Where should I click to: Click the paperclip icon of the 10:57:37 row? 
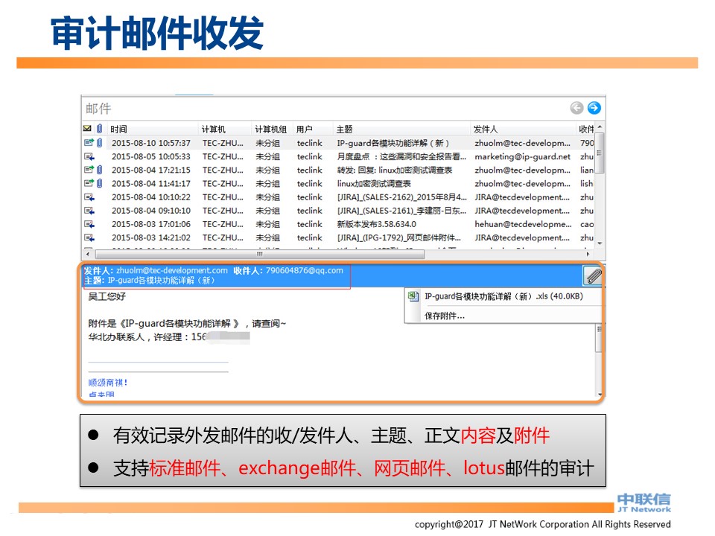tap(99, 143)
